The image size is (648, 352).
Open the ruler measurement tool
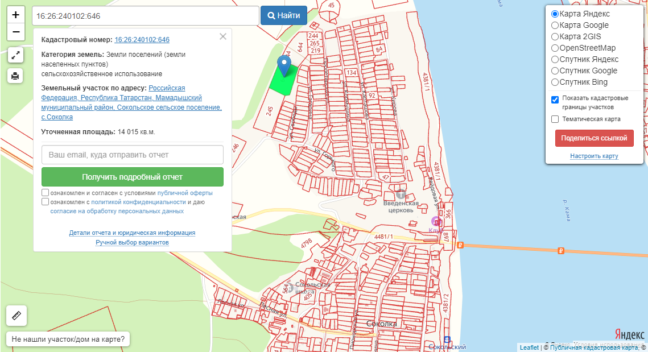[x=16, y=316]
